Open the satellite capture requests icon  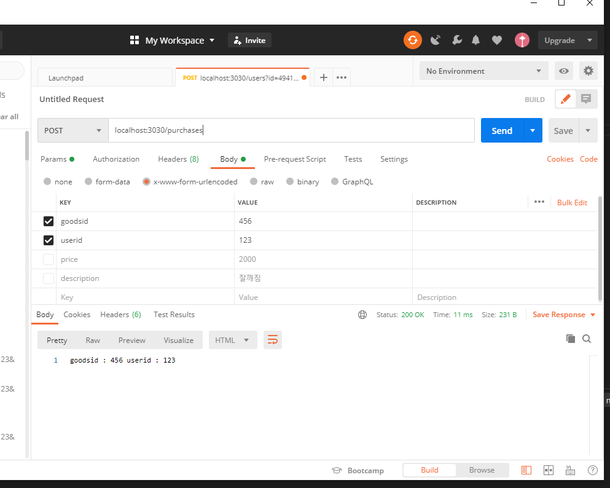click(x=436, y=40)
